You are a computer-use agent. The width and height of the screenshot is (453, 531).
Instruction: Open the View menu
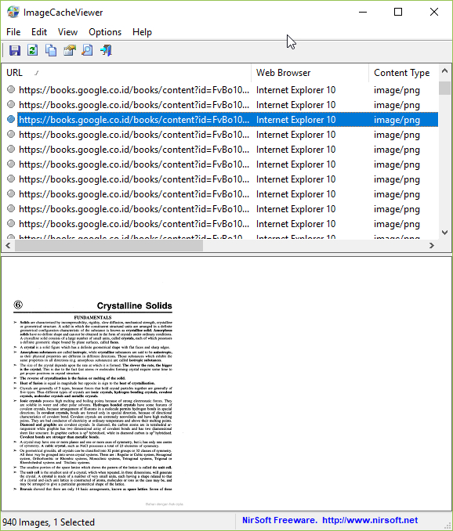pos(67,32)
